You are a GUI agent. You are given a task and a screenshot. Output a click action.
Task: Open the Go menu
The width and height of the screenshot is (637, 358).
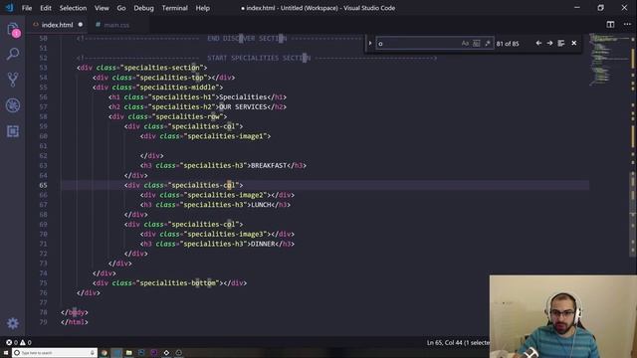pos(121,8)
